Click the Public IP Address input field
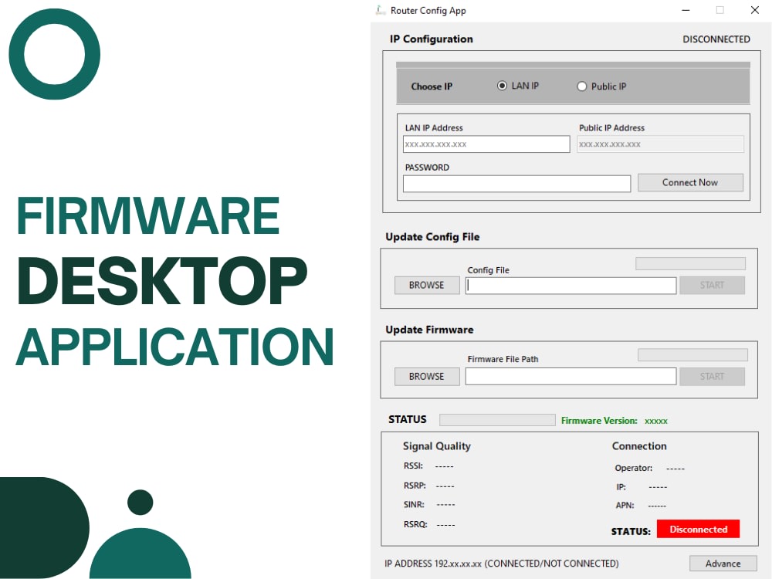This screenshot has height=579, width=772. coord(660,144)
